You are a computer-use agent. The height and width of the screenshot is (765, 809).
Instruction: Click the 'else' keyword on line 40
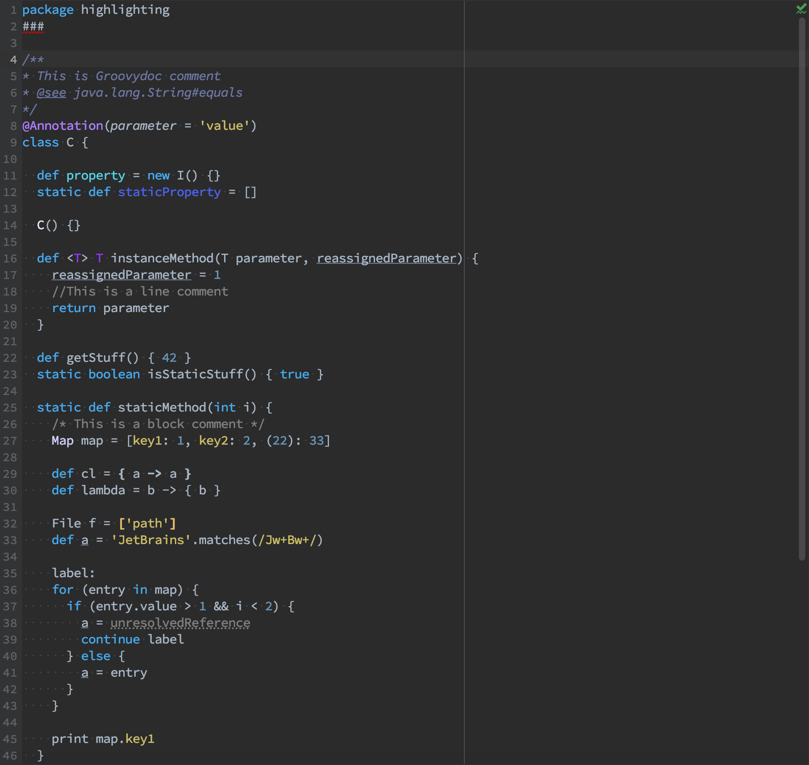tap(96, 656)
